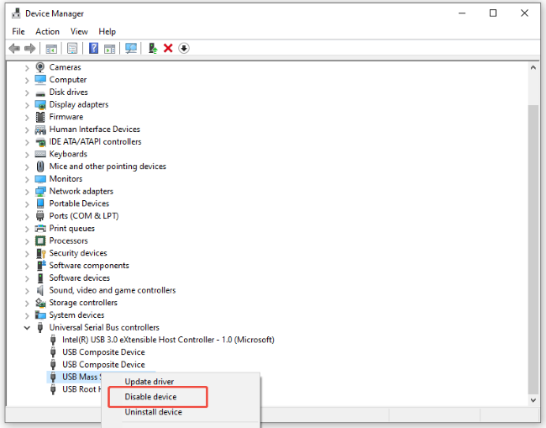The image size is (546, 428).
Task: Open the Help menu
Action: point(107,31)
